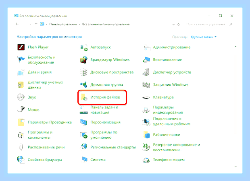Viewport: 250px width, 181px height.
Task: Click the Персонализация icon
Action: coord(84,122)
